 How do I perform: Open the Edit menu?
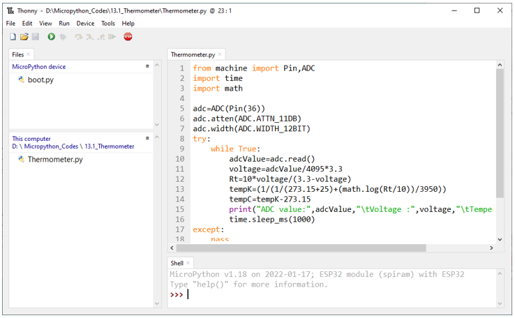click(27, 23)
